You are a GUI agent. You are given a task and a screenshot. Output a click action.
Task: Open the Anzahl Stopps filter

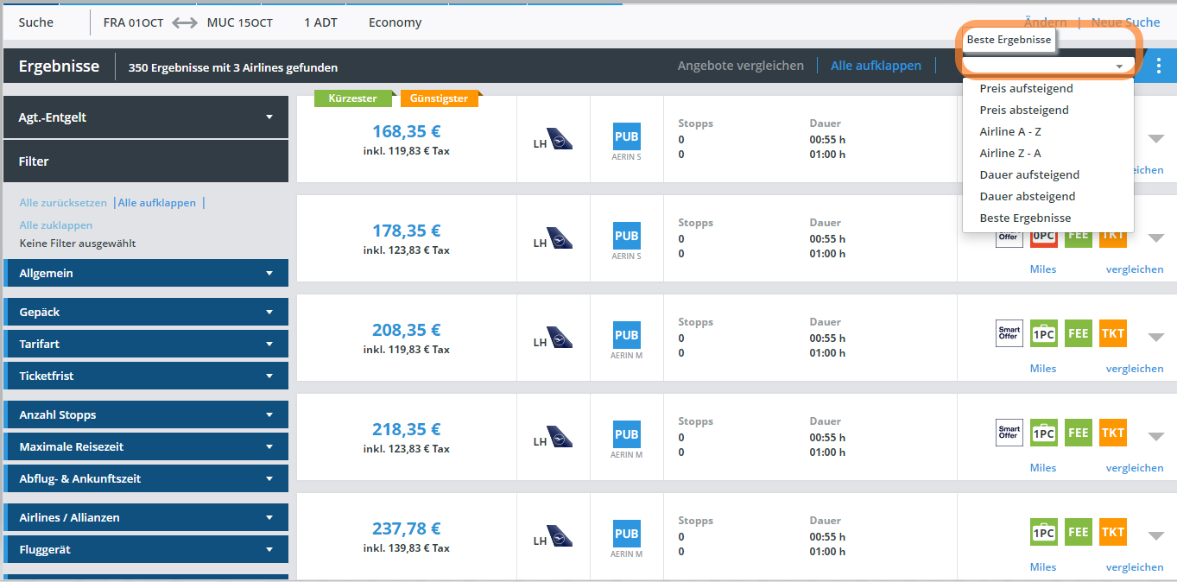click(x=145, y=414)
